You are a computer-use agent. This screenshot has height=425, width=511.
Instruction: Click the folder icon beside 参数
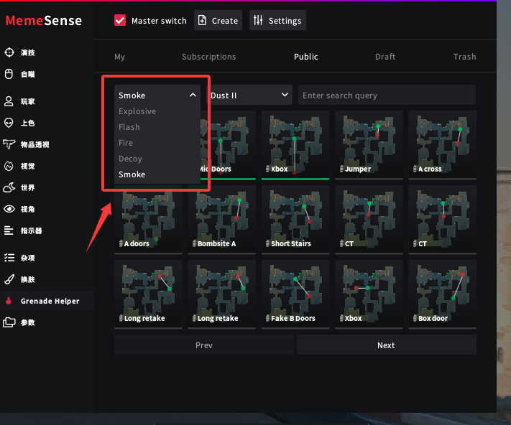click(9, 322)
